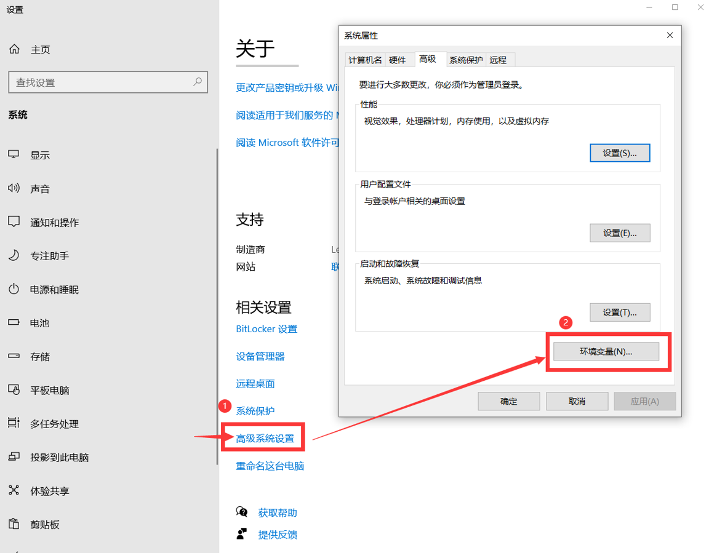Click the Battery icon in sidebar
Image resolution: width=709 pixels, height=553 pixels.
tap(14, 322)
